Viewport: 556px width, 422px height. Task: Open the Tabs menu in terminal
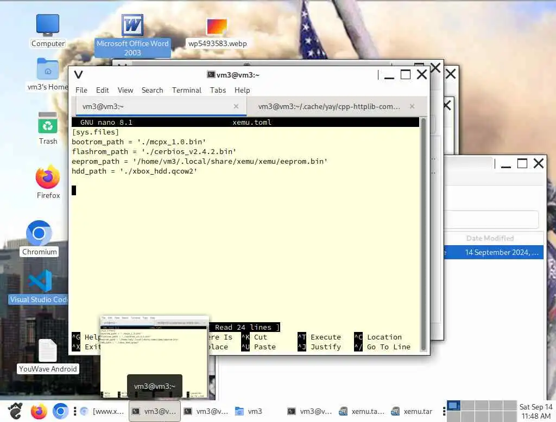(218, 91)
